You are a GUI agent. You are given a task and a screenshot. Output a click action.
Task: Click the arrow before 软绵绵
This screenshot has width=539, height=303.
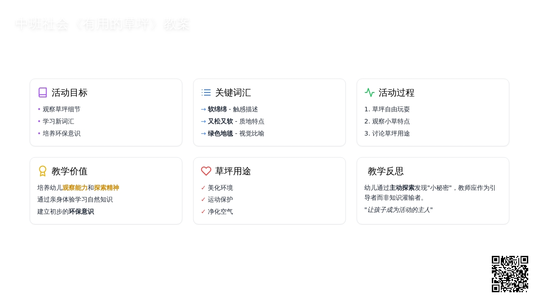(x=203, y=109)
